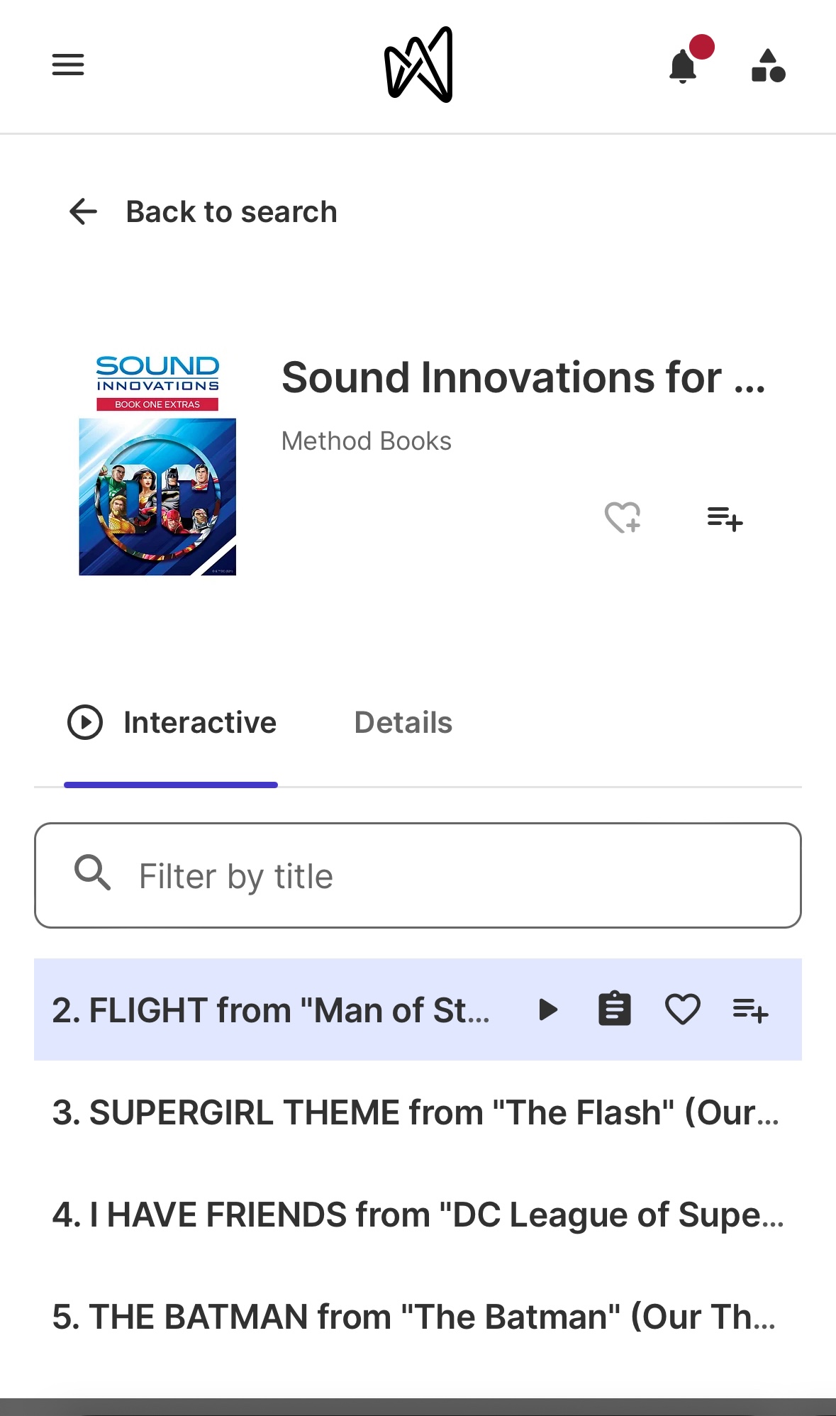Click the Sound Innovations book cover
The height and width of the screenshot is (1416, 836).
pyautogui.click(x=157, y=466)
